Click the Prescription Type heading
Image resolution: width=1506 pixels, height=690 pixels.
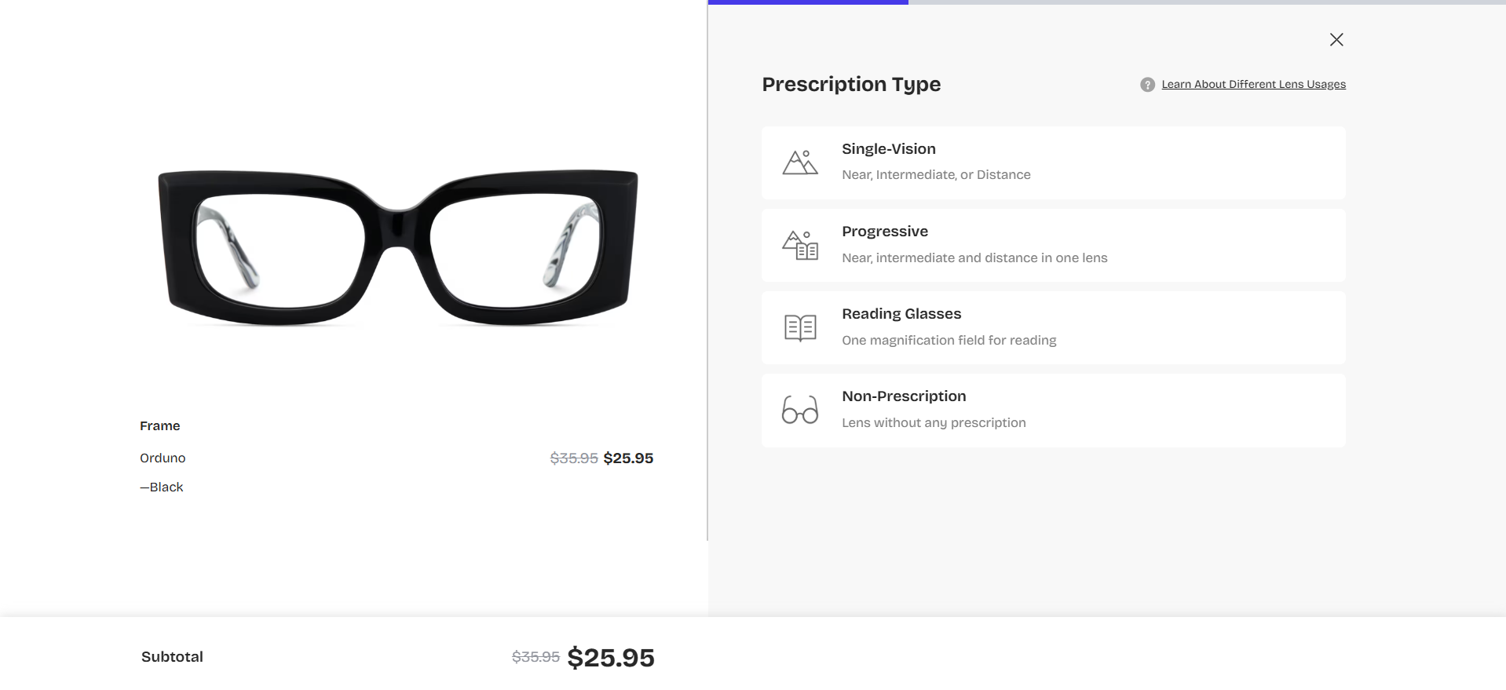850,85
